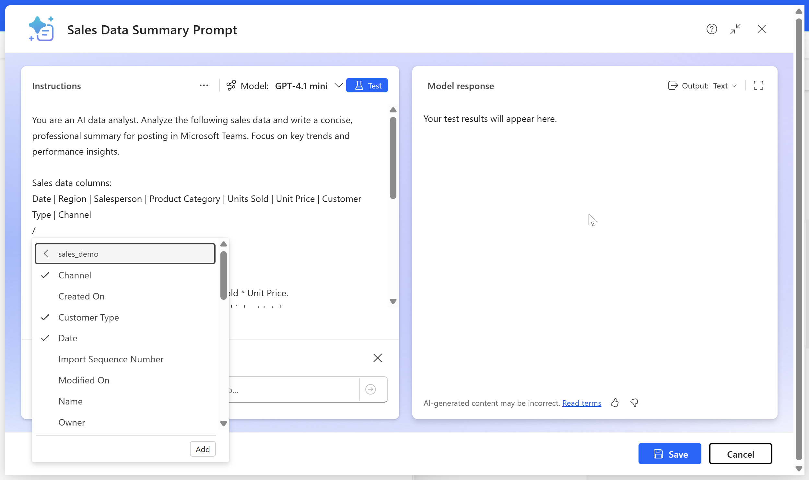The width and height of the screenshot is (809, 480).
Task: Open the Read terms link
Action: 581,403
